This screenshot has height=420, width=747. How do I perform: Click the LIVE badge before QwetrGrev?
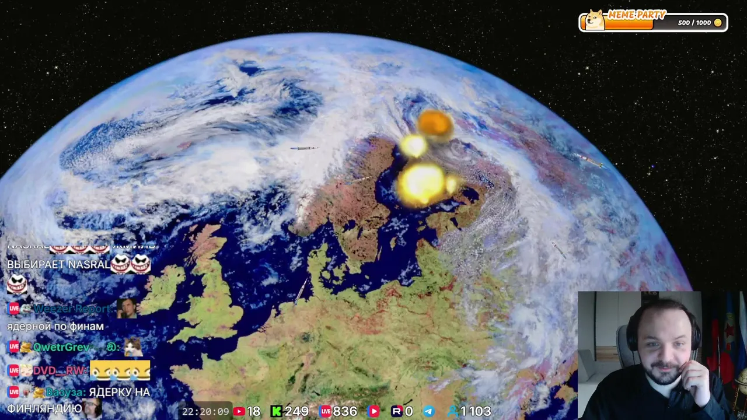tap(13, 347)
